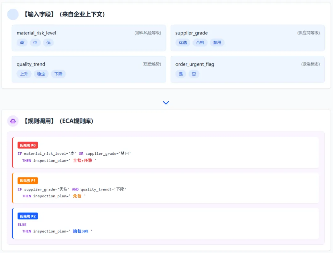Click the (供应商等级) label

coord(308,33)
